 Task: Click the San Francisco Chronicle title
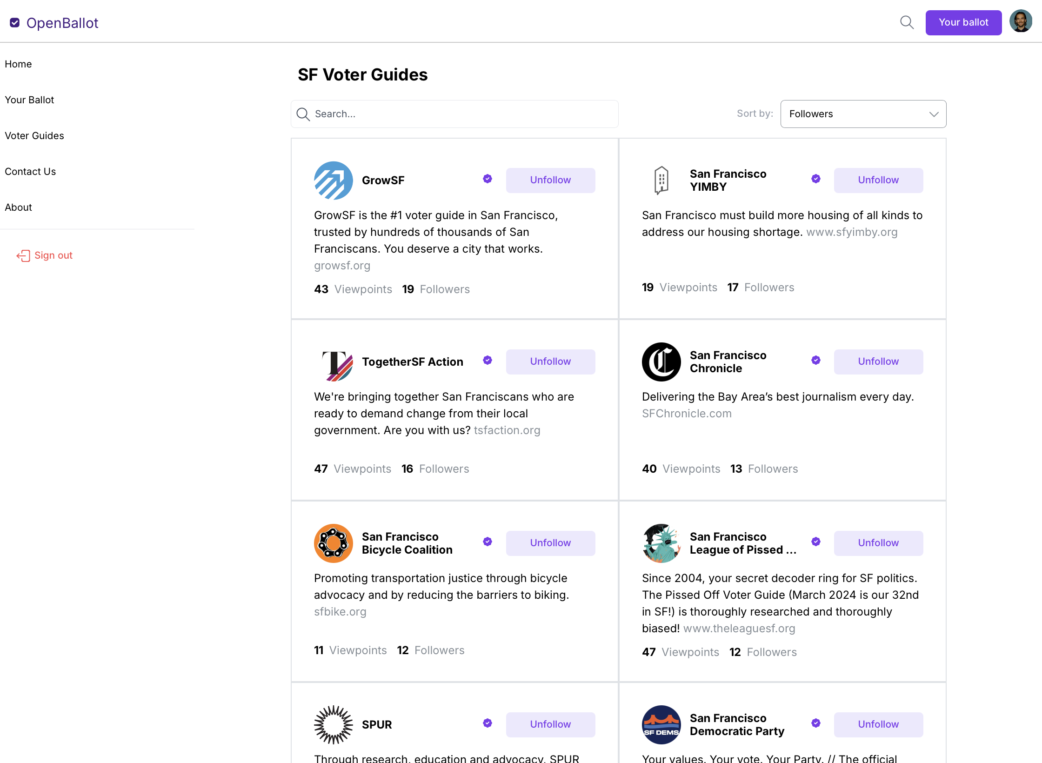coord(728,362)
